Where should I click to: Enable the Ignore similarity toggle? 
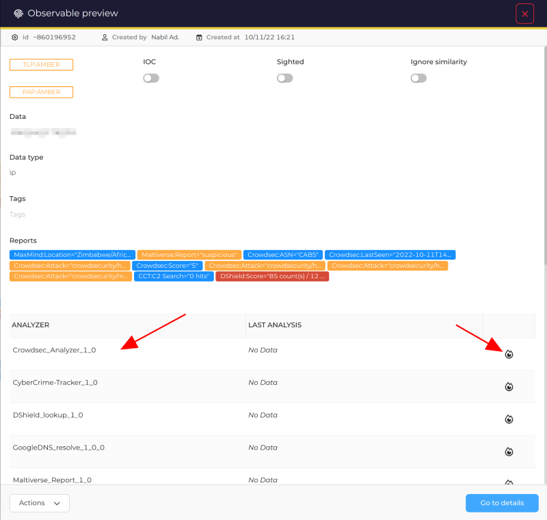(418, 78)
